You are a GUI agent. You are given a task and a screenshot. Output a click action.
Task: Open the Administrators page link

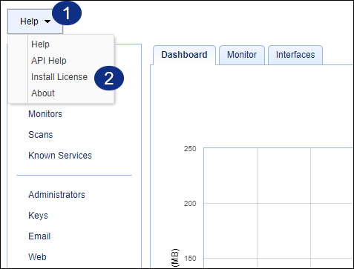coord(56,195)
